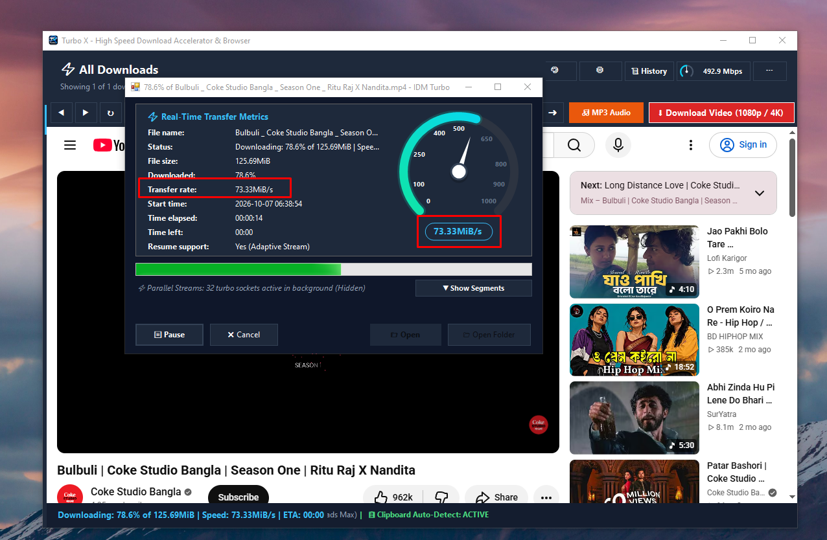827x540 pixels.
Task: Click the Open Folder button
Action: (489, 335)
